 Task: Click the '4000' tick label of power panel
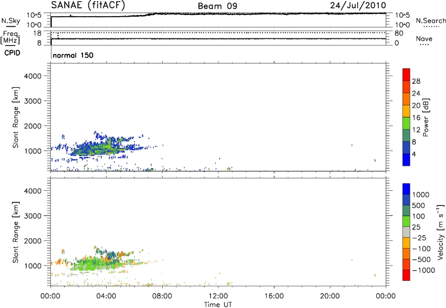33,76
